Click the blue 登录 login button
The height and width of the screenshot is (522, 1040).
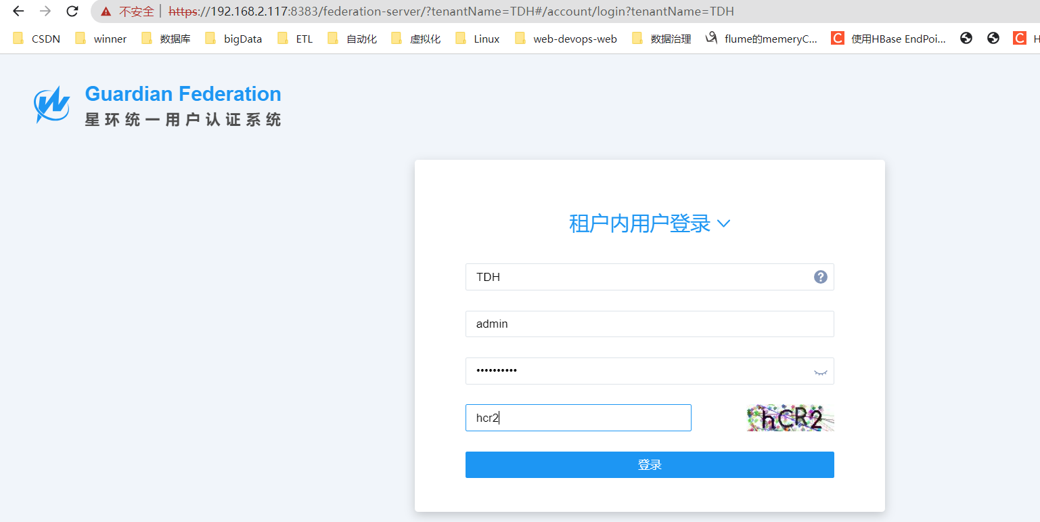tap(650, 465)
